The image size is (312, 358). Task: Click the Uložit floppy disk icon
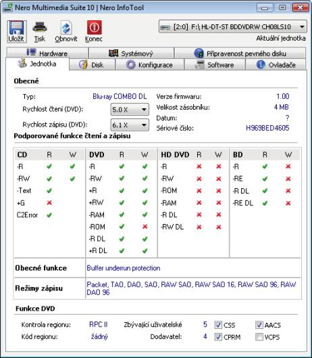(x=16, y=28)
